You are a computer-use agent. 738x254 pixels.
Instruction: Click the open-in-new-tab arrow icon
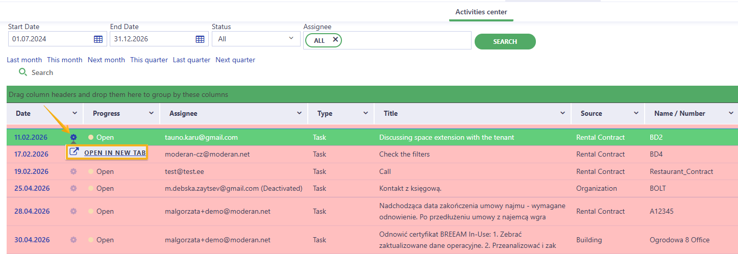pyautogui.click(x=74, y=152)
